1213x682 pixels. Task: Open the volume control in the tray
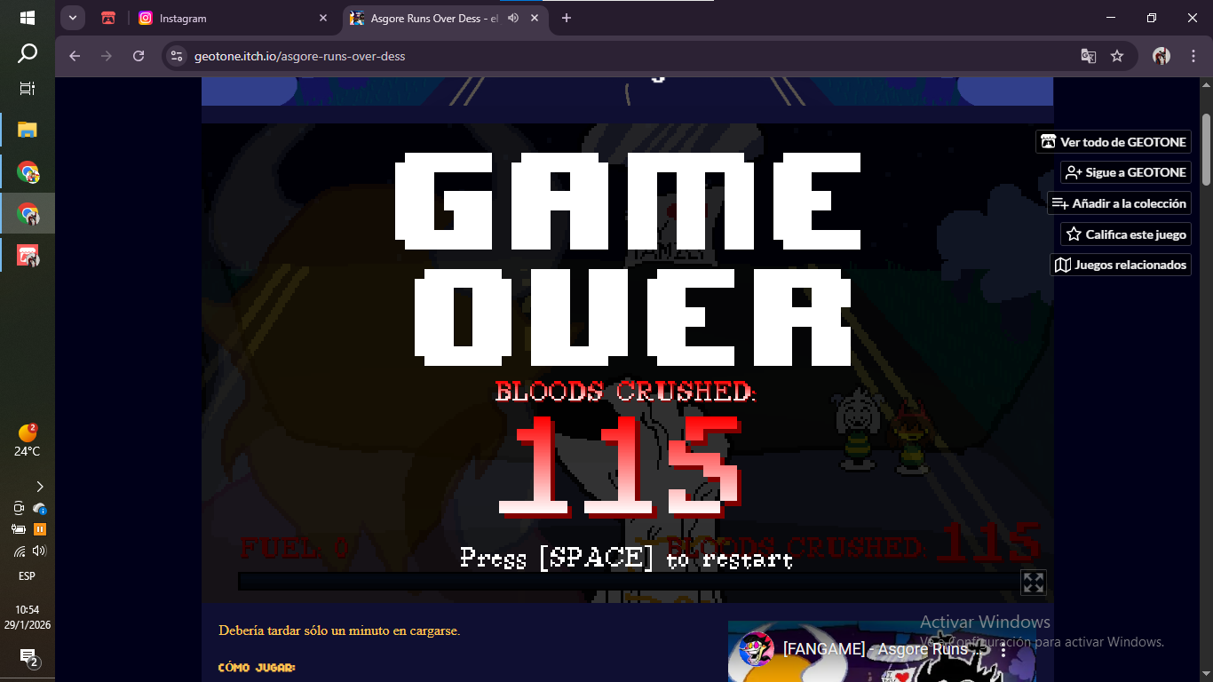pos(39,551)
